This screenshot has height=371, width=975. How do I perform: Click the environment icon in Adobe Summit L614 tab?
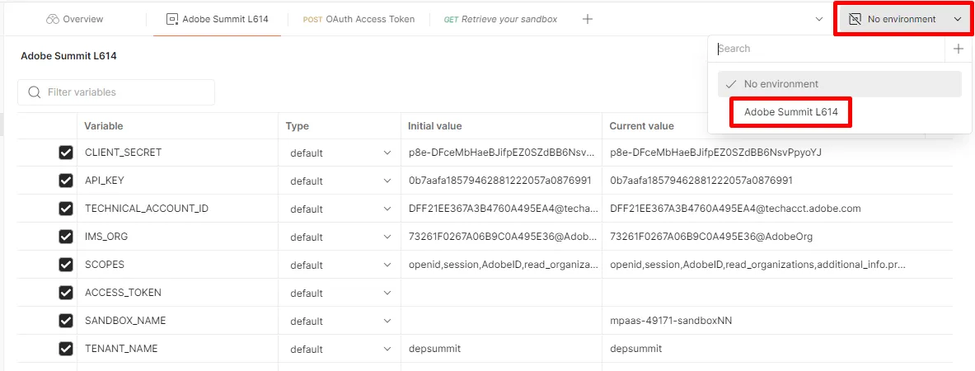(171, 19)
